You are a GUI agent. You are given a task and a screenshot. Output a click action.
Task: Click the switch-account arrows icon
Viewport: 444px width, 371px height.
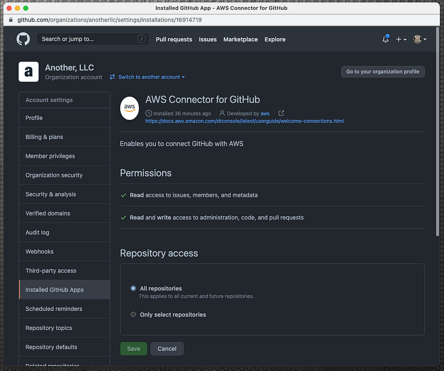[113, 77]
